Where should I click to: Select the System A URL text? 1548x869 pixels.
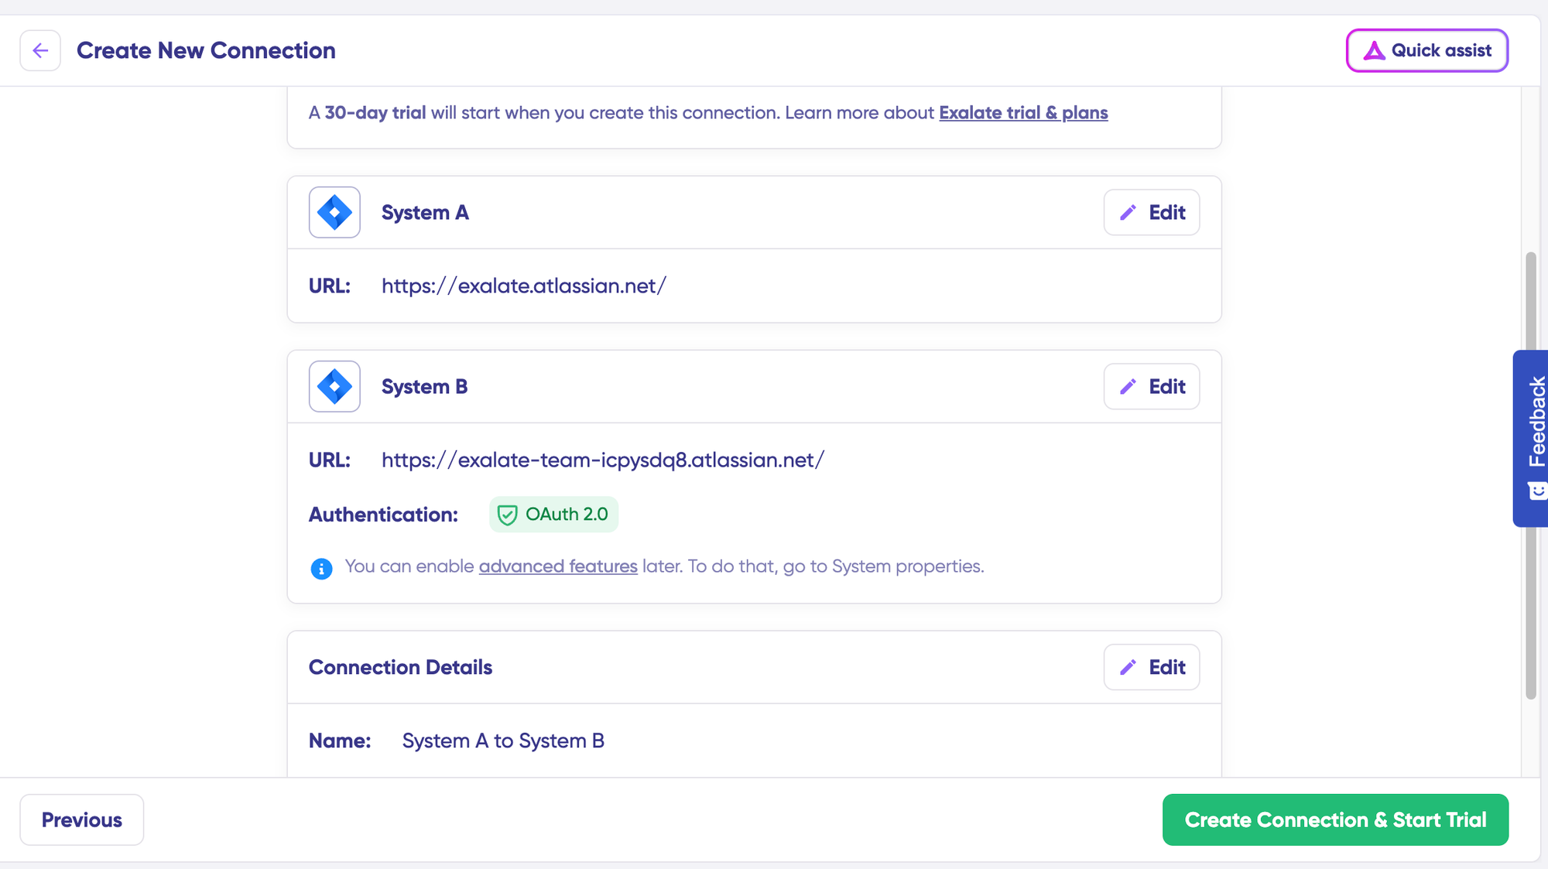click(x=524, y=286)
